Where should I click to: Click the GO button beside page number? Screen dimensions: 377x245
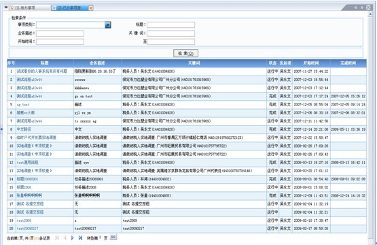point(113,237)
